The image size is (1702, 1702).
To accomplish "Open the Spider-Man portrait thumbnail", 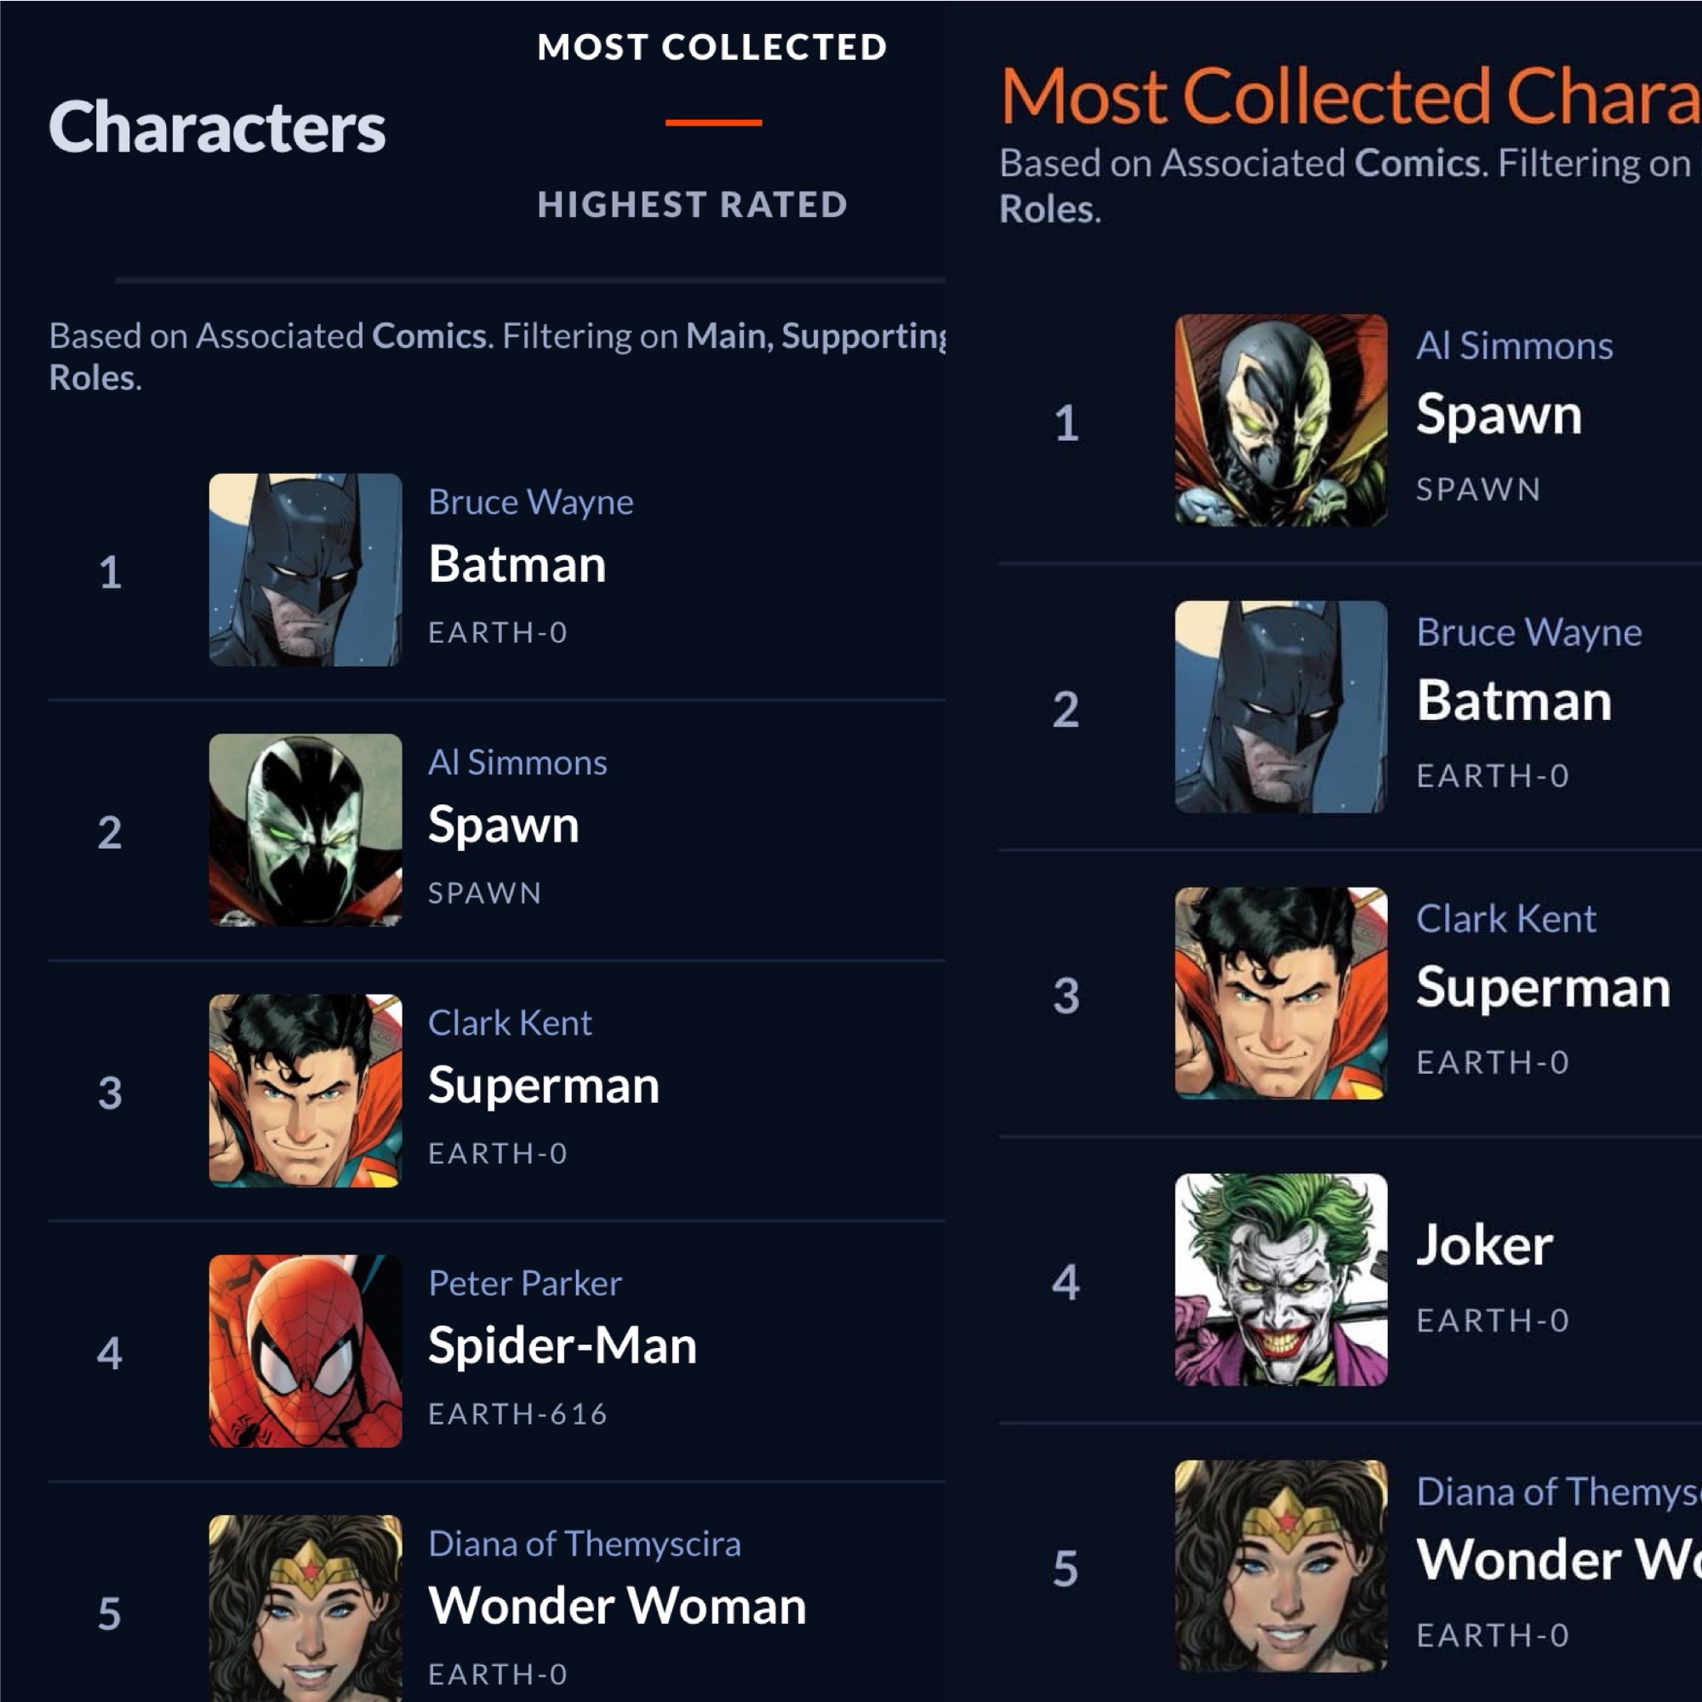I will click(305, 1351).
